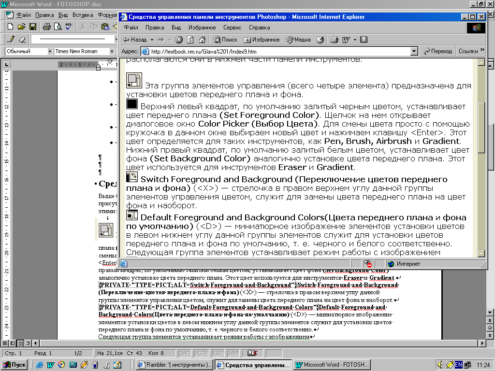Open the IE Сервис menu

(x=232, y=28)
